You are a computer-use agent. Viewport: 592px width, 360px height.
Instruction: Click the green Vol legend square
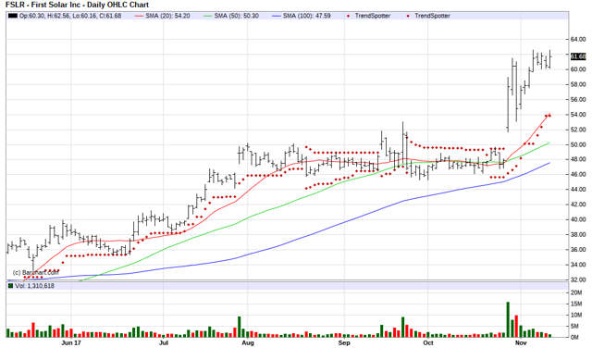click(10, 286)
